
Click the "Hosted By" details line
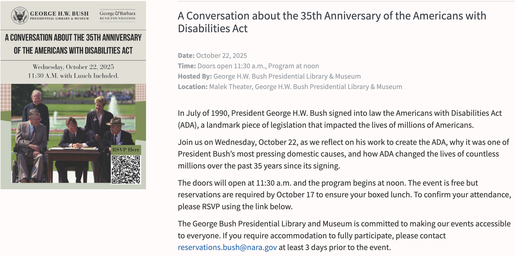point(269,76)
